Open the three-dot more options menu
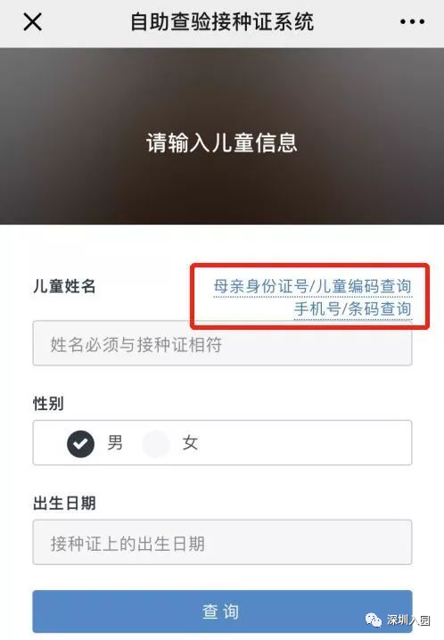This screenshot has width=444, height=640. [x=412, y=21]
